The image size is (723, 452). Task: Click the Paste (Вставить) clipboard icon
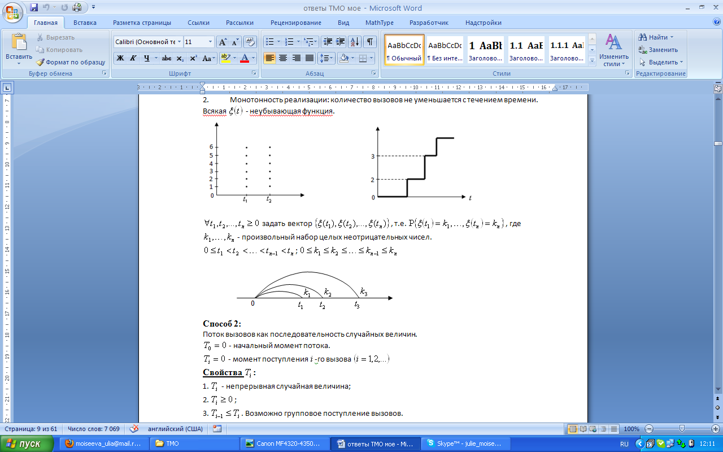point(19,42)
